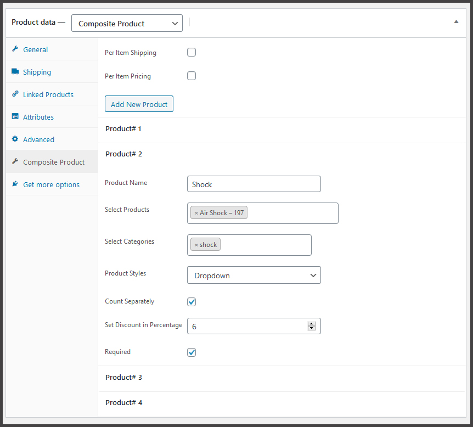Click the link icon beside Linked Products
473x427 pixels.
[15, 94]
